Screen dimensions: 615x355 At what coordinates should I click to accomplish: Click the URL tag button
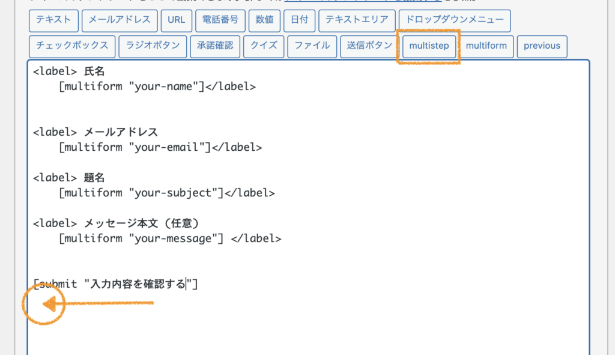click(177, 20)
